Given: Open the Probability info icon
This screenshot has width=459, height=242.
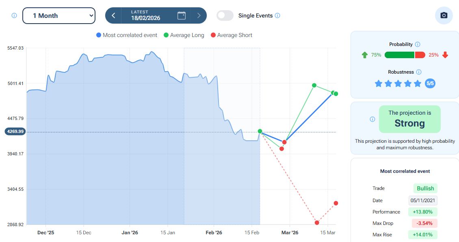Looking at the screenshot, I should click(418, 44).
